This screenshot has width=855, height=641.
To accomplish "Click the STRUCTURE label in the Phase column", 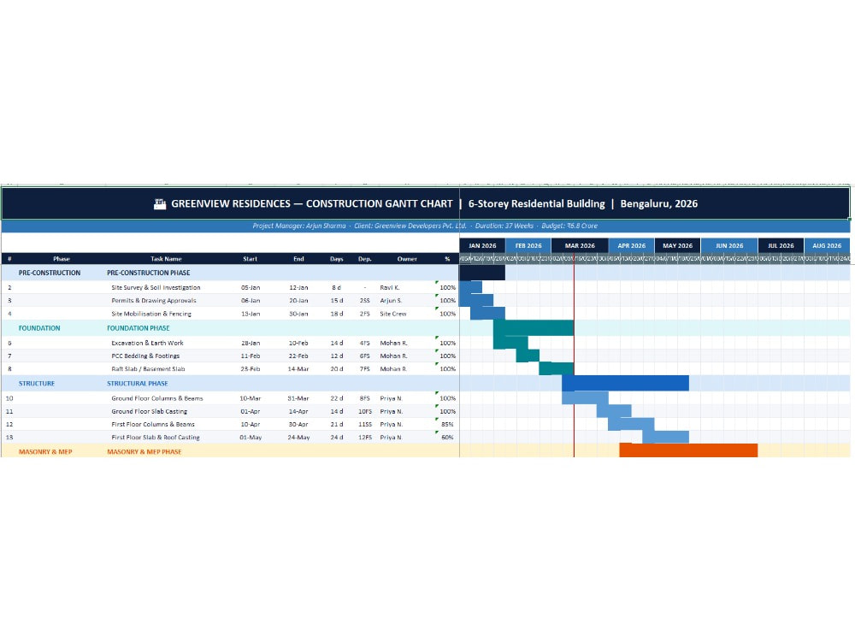I will coord(37,383).
